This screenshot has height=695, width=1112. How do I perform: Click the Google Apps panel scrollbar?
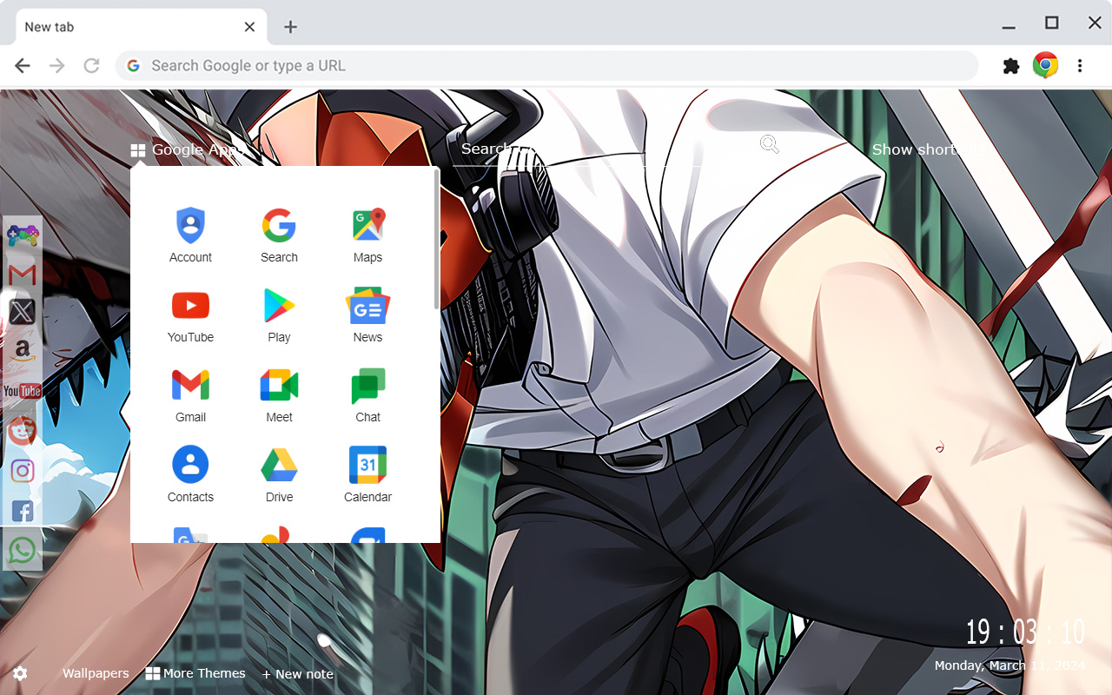(436, 239)
